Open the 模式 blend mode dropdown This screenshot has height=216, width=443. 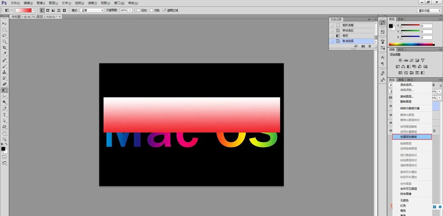click(x=92, y=10)
